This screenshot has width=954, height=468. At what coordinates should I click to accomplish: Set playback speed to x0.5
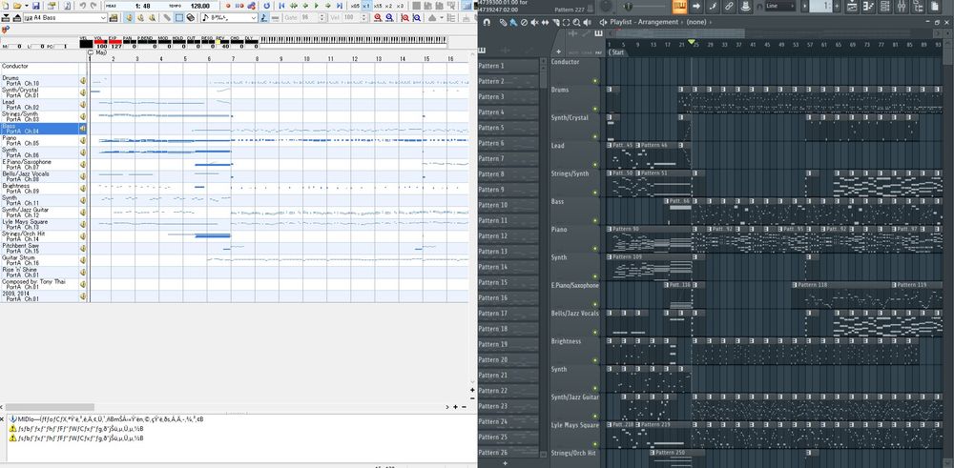click(355, 6)
